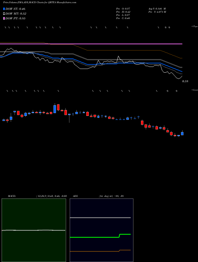
Task: Click the white DOW MT legend swatch
Action: coord(4,13)
